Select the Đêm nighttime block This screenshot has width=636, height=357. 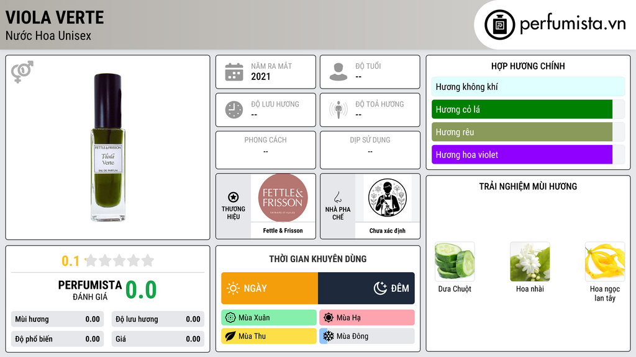click(x=366, y=288)
